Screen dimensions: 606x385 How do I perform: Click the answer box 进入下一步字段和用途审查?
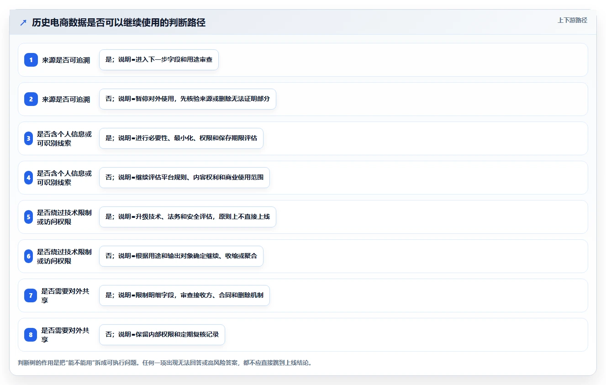pyautogui.click(x=159, y=60)
